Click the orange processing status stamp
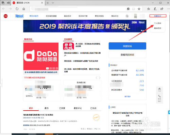This screenshot has width=170, height=135. 96,117
